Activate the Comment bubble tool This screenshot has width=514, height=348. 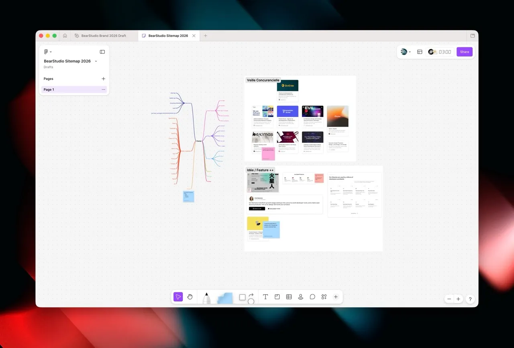point(312,297)
